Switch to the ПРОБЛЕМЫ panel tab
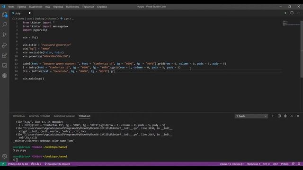Screen dimensions: 303x170 point(19,116)
